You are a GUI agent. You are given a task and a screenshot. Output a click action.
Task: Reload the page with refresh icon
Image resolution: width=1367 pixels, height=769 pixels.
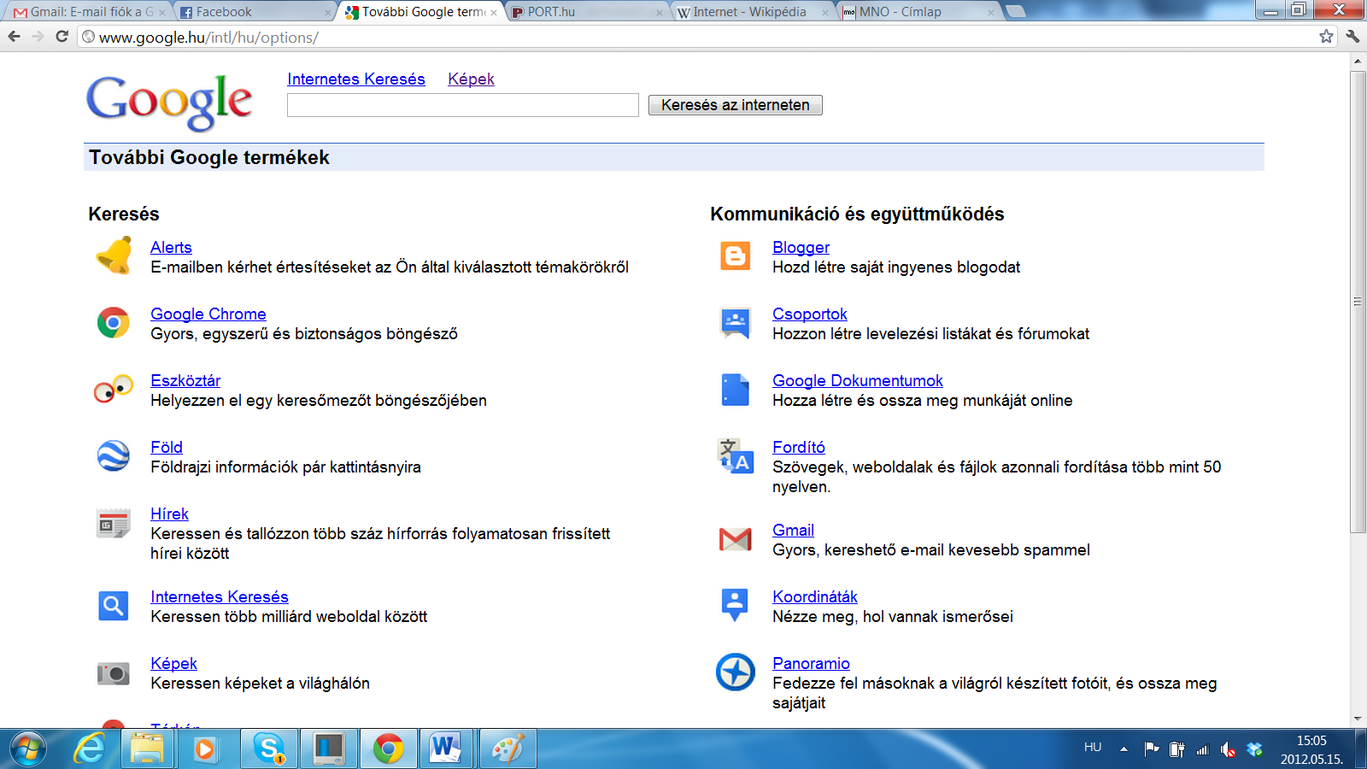click(x=62, y=37)
